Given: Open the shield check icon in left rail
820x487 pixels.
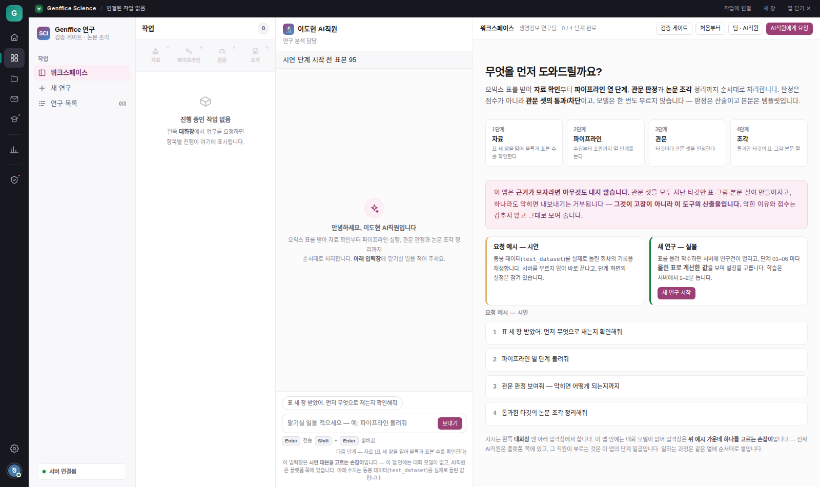Looking at the screenshot, I should coord(14,179).
